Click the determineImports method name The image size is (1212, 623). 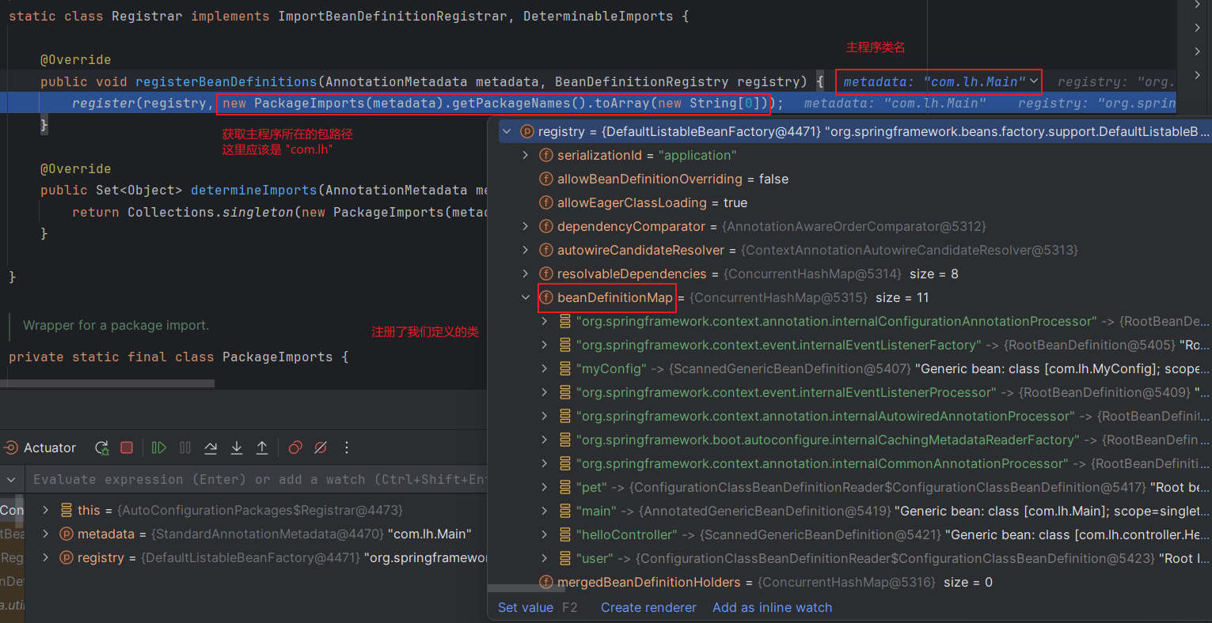click(x=254, y=190)
